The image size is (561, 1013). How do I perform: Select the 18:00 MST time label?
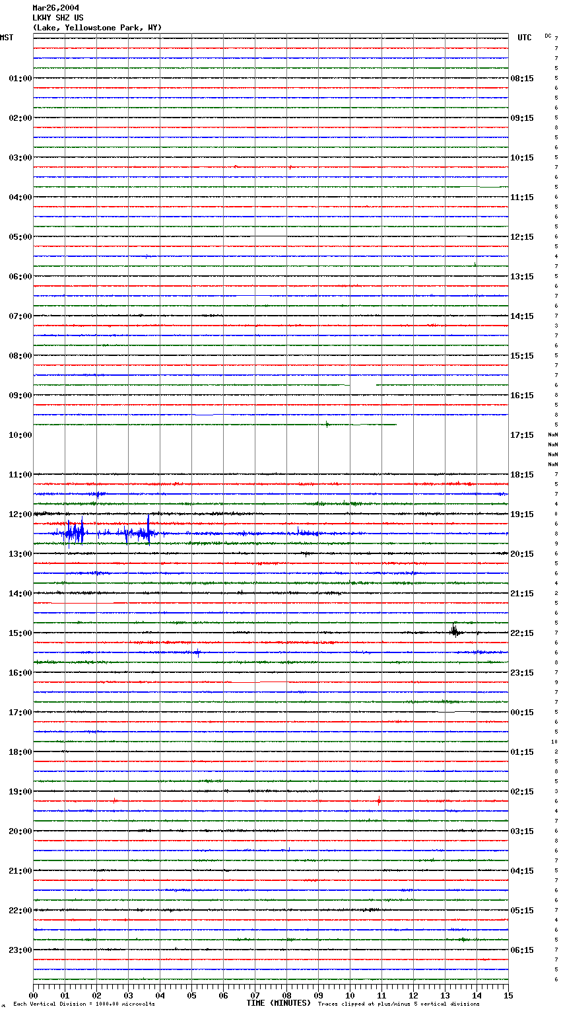coord(20,752)
